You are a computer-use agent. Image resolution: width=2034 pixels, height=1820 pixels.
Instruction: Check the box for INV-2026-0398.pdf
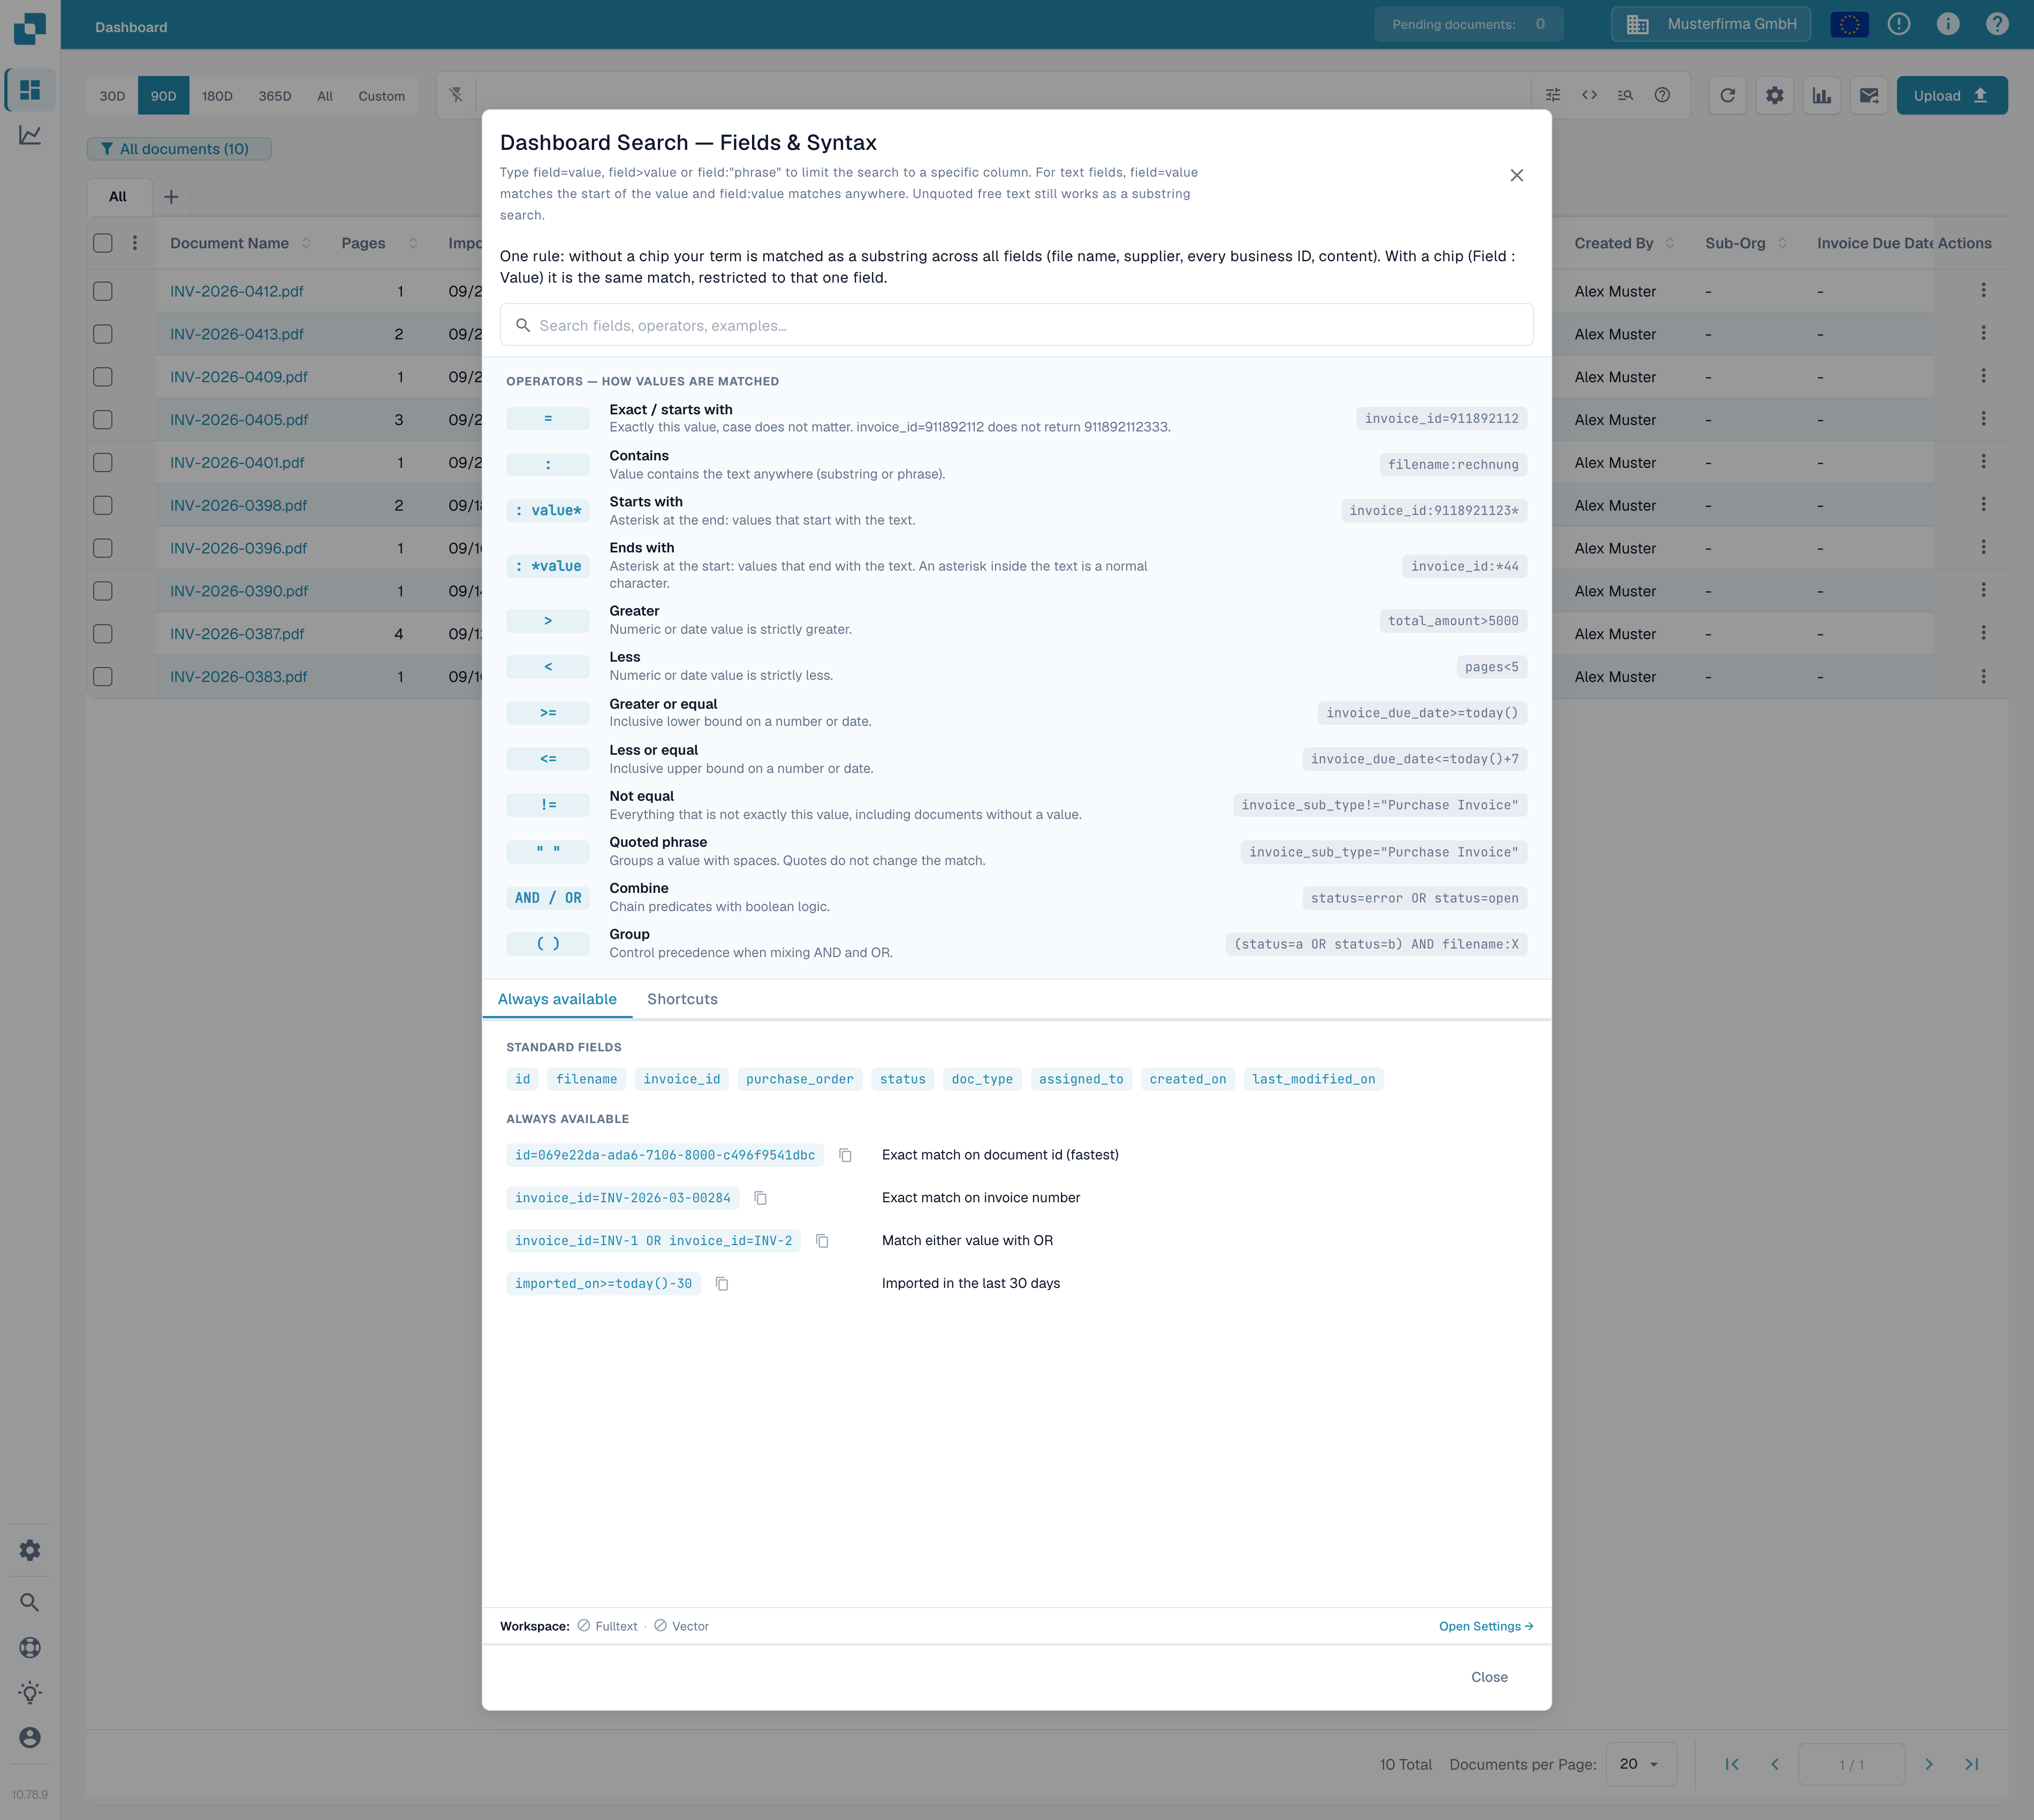click(103, 505)
